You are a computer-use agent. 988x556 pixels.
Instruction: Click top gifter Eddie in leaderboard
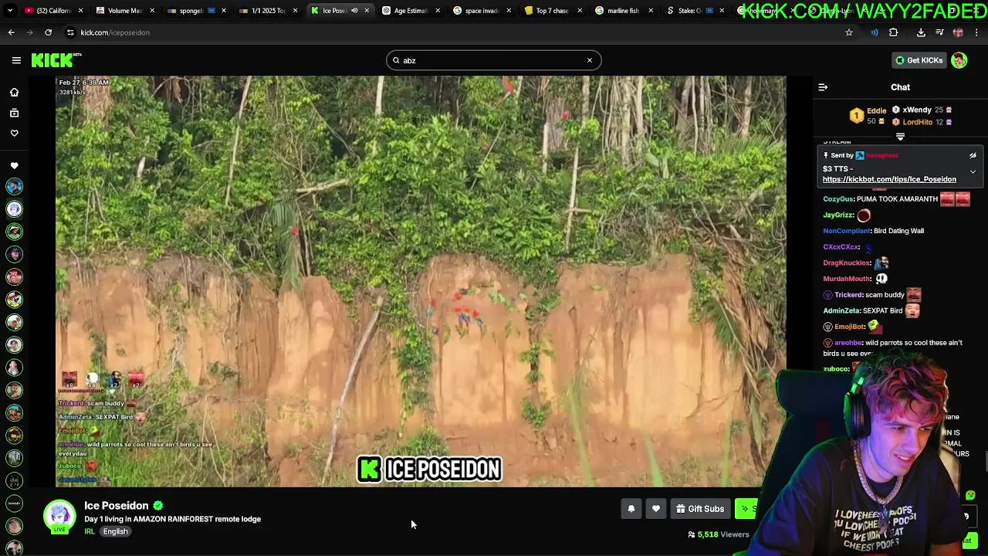pyautogui.click(x=876, y=110)
